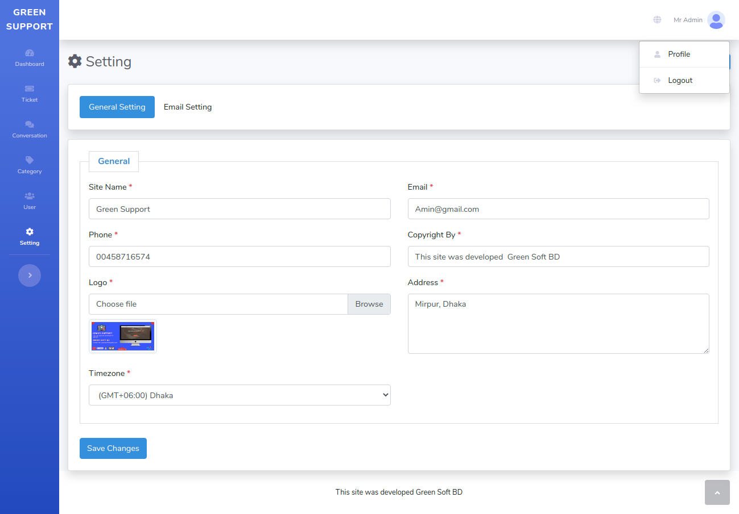Expand the sidebar with arrow button
739x514 pixels.
pyautogui.click(x=30, y=275)
